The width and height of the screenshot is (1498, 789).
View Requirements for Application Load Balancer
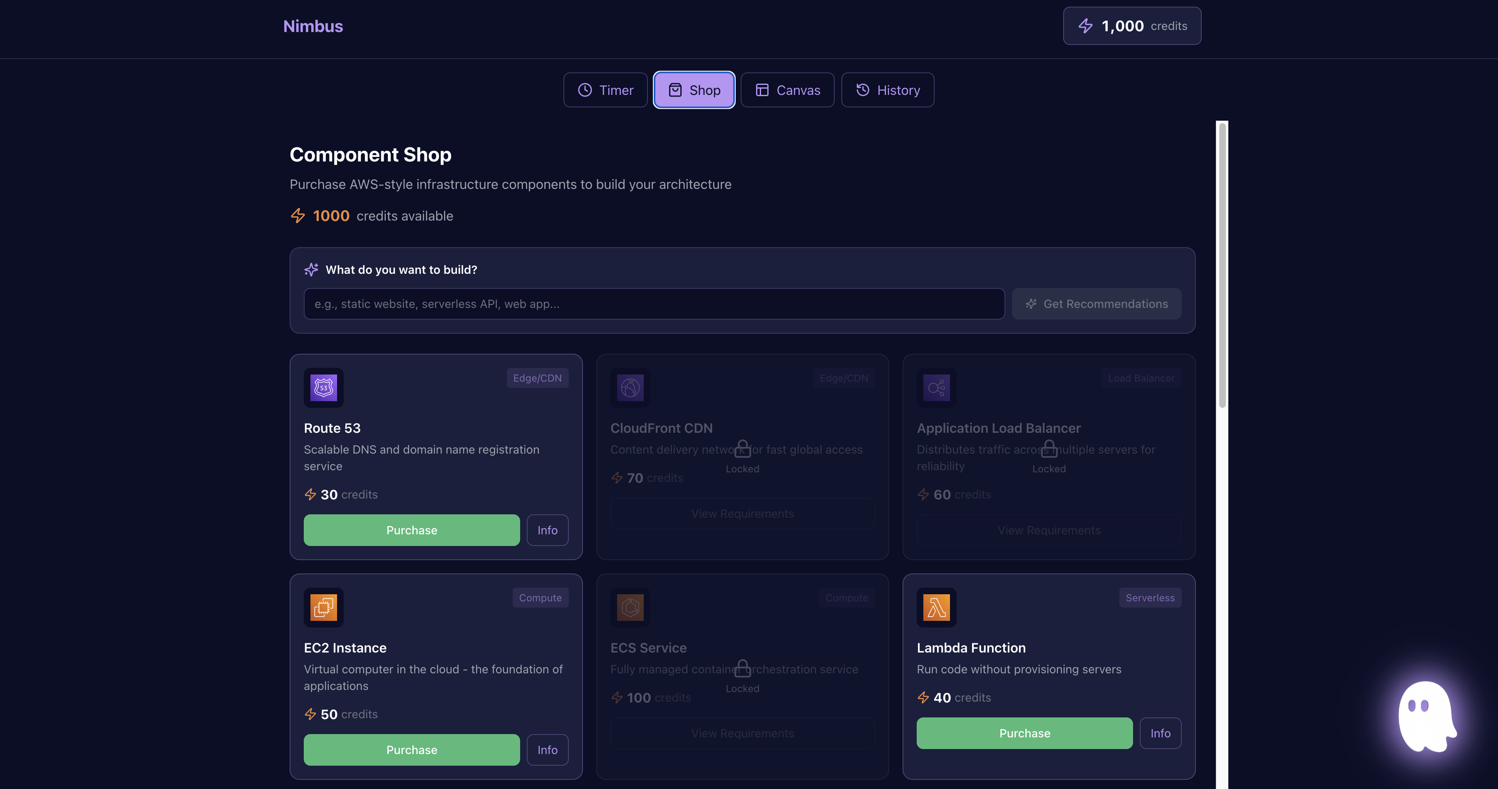1049,530
